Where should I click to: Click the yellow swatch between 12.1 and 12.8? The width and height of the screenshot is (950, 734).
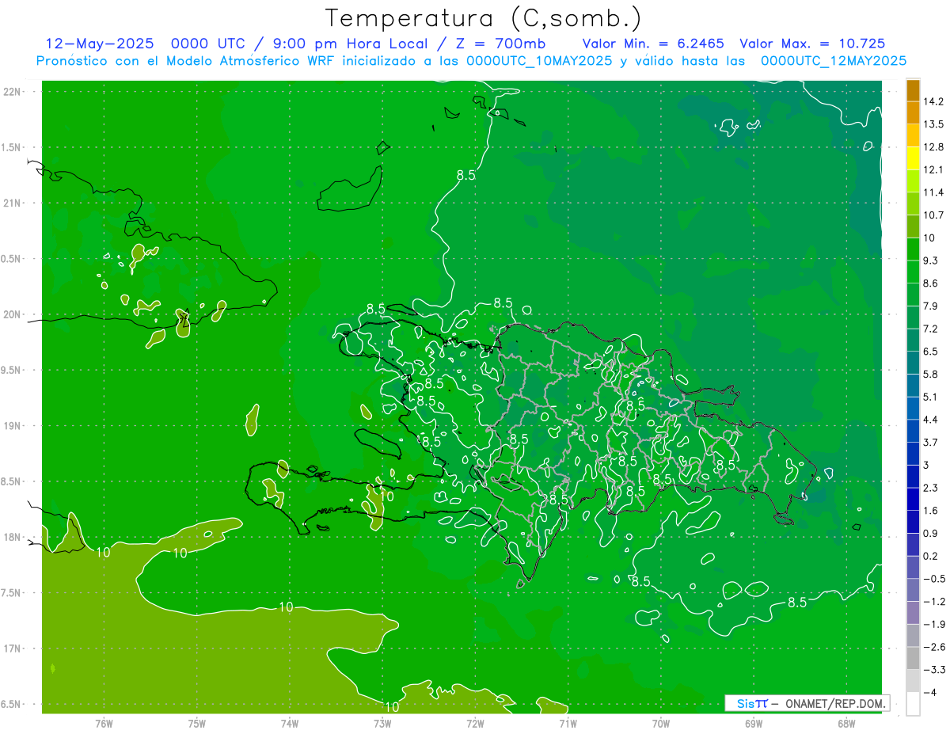[x=913, y=158]
